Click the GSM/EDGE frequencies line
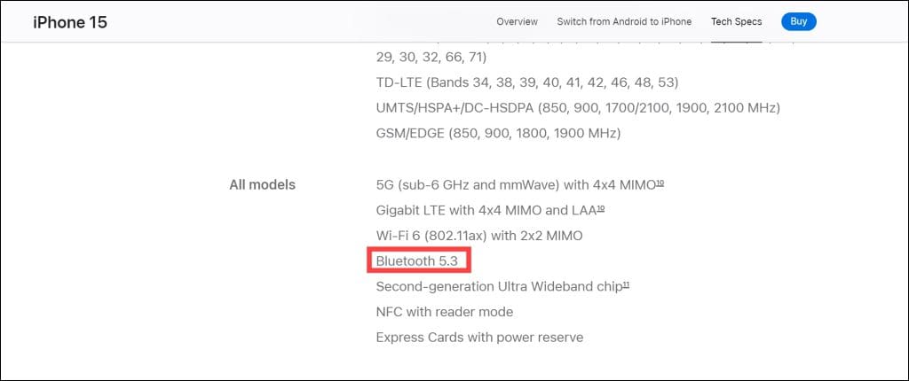This screenshot has width=909, height=381. click(498, 134)
